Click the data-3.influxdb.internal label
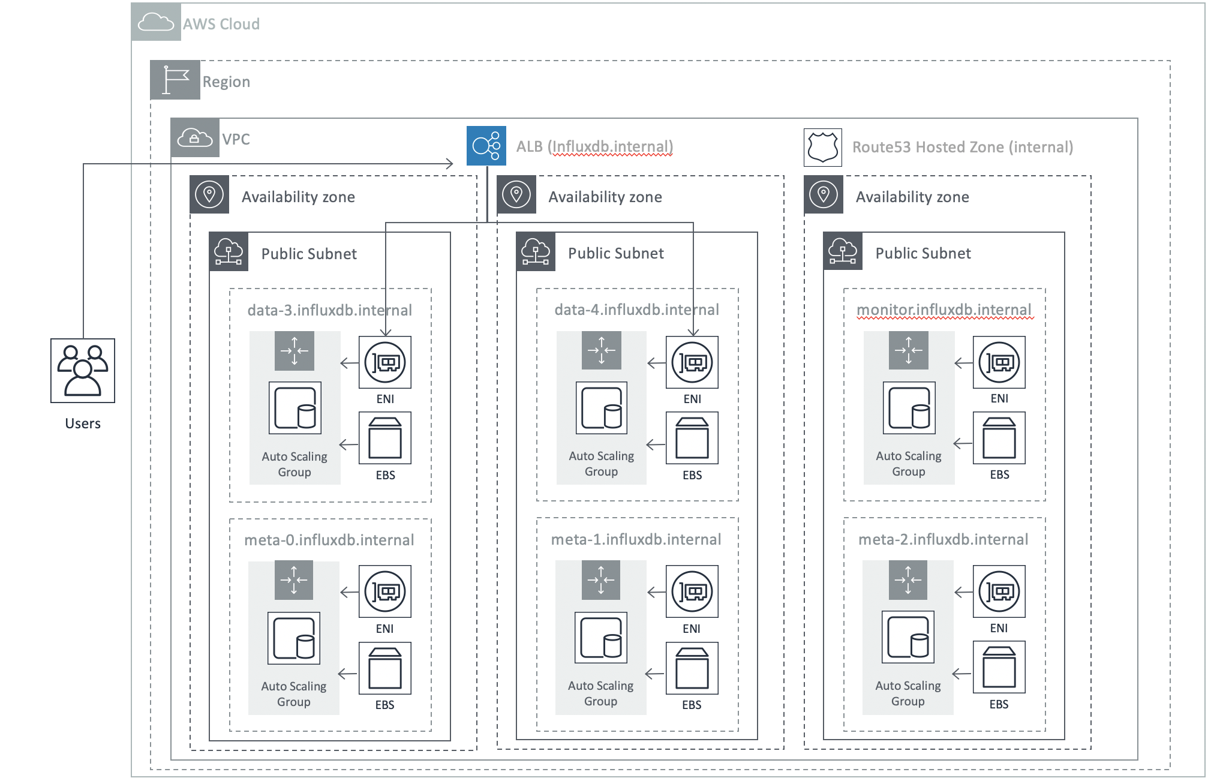This screenshot has height=781, width=1226. pyautogui.click(x=329, y=310)
